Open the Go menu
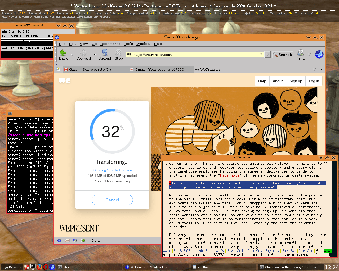Screen dimensions: 339x271 tap(94, 44)
